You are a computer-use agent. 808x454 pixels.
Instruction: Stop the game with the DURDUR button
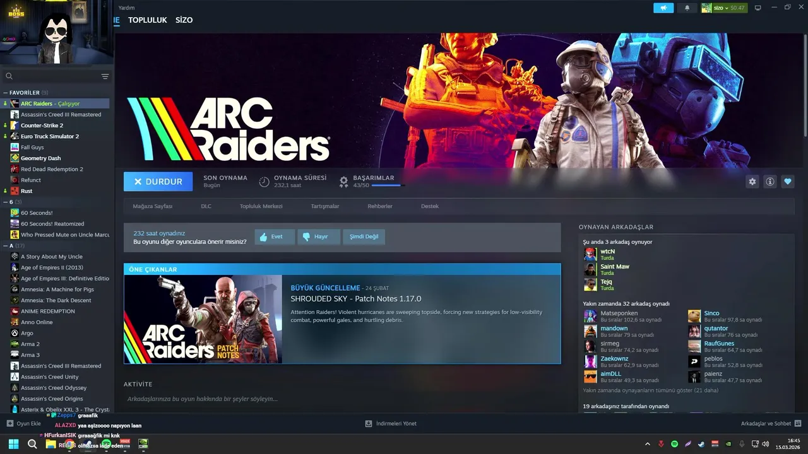[x=158, y=182]
